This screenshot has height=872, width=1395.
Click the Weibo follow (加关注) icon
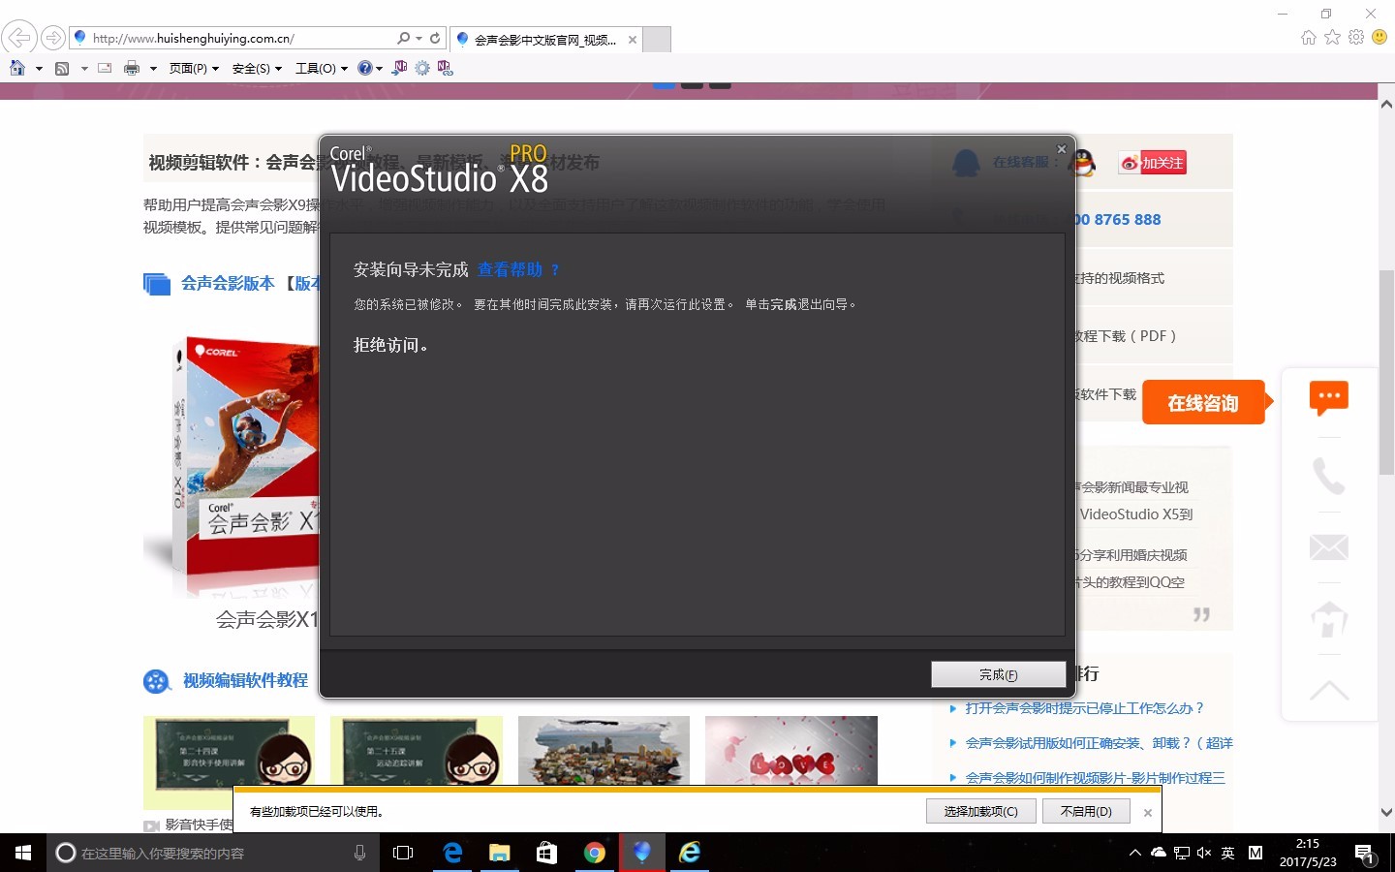coord(1151,162)
